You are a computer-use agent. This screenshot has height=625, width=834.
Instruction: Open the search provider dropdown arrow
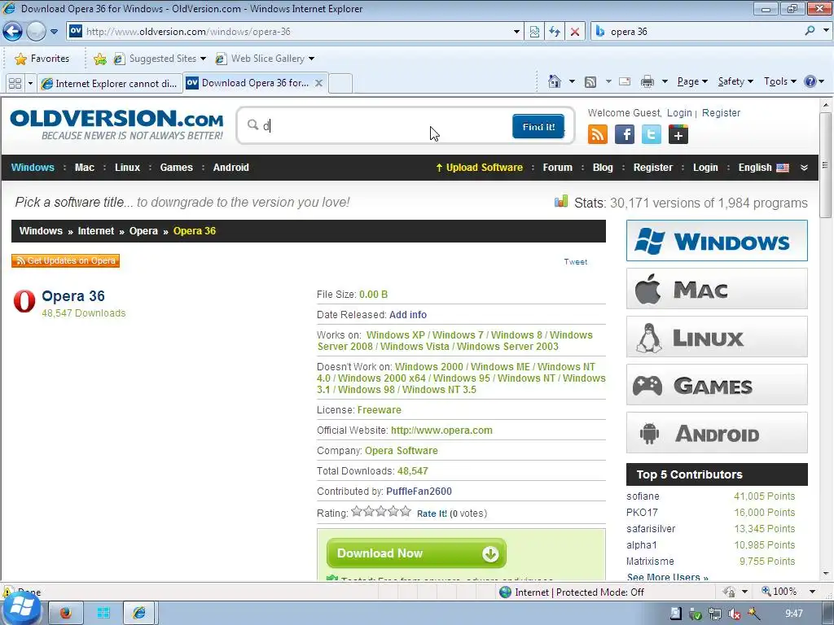[826, 31]
